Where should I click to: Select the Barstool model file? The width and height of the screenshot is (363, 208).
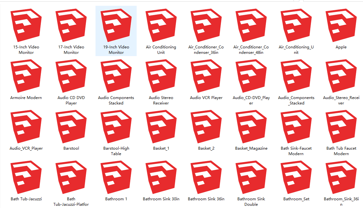pyautogui.click(x=71, y=126)
